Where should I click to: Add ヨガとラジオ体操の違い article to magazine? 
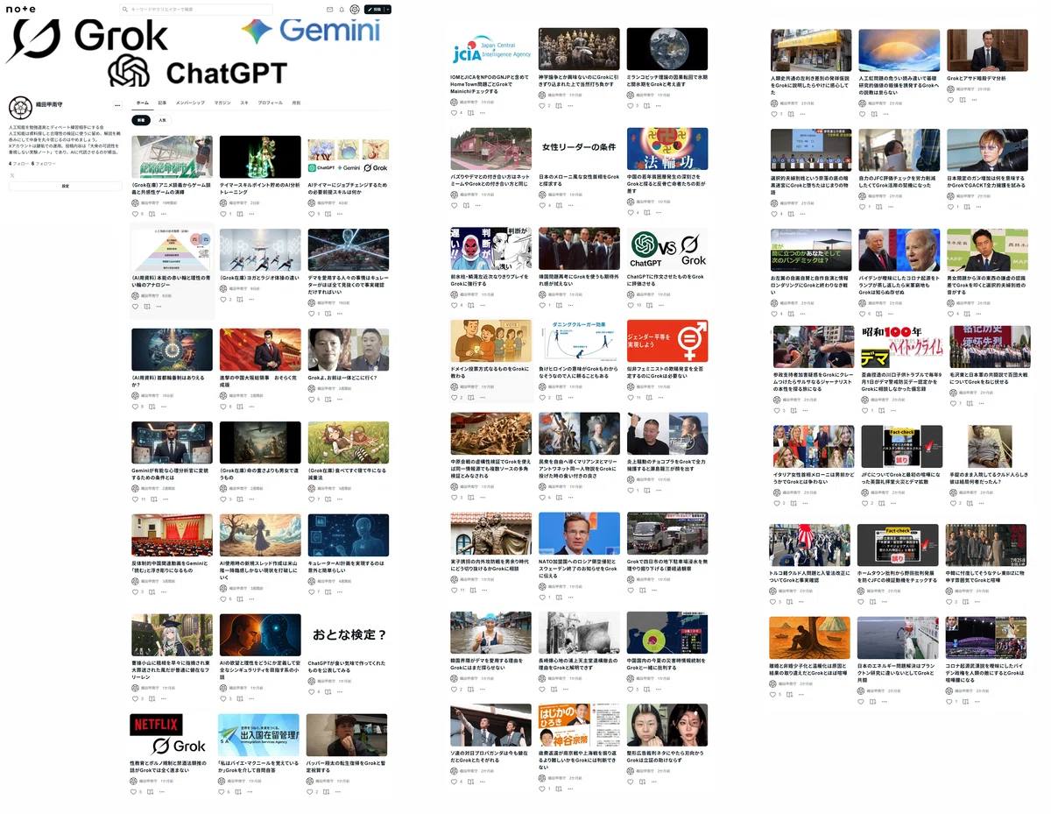[x=239, y=300]
